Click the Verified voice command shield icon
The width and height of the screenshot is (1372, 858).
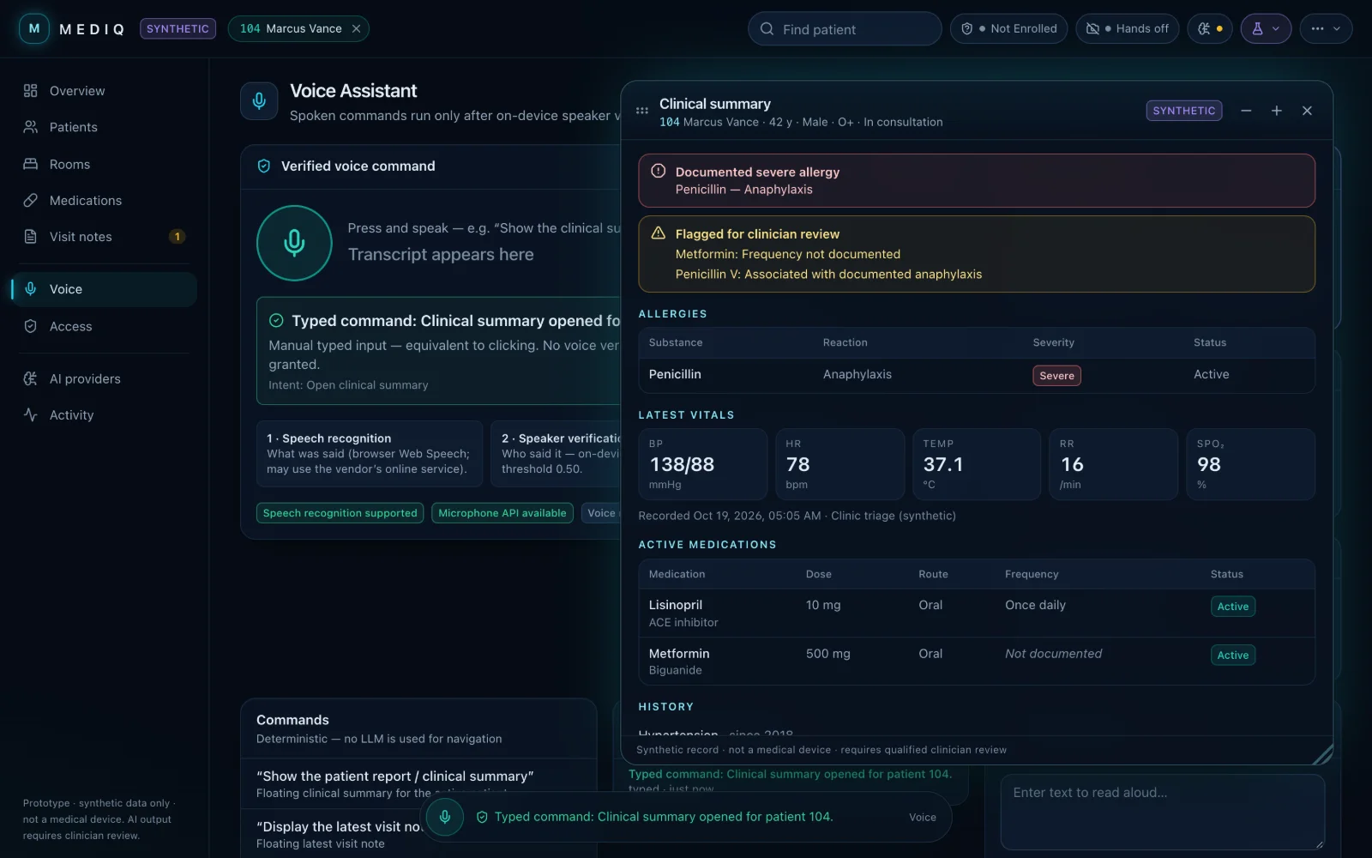[x=264, y=166]
